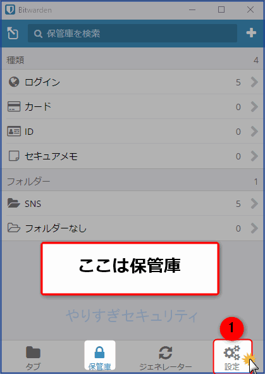Click the empty folder icon for フォルダーなし

(x=14, y=228)
